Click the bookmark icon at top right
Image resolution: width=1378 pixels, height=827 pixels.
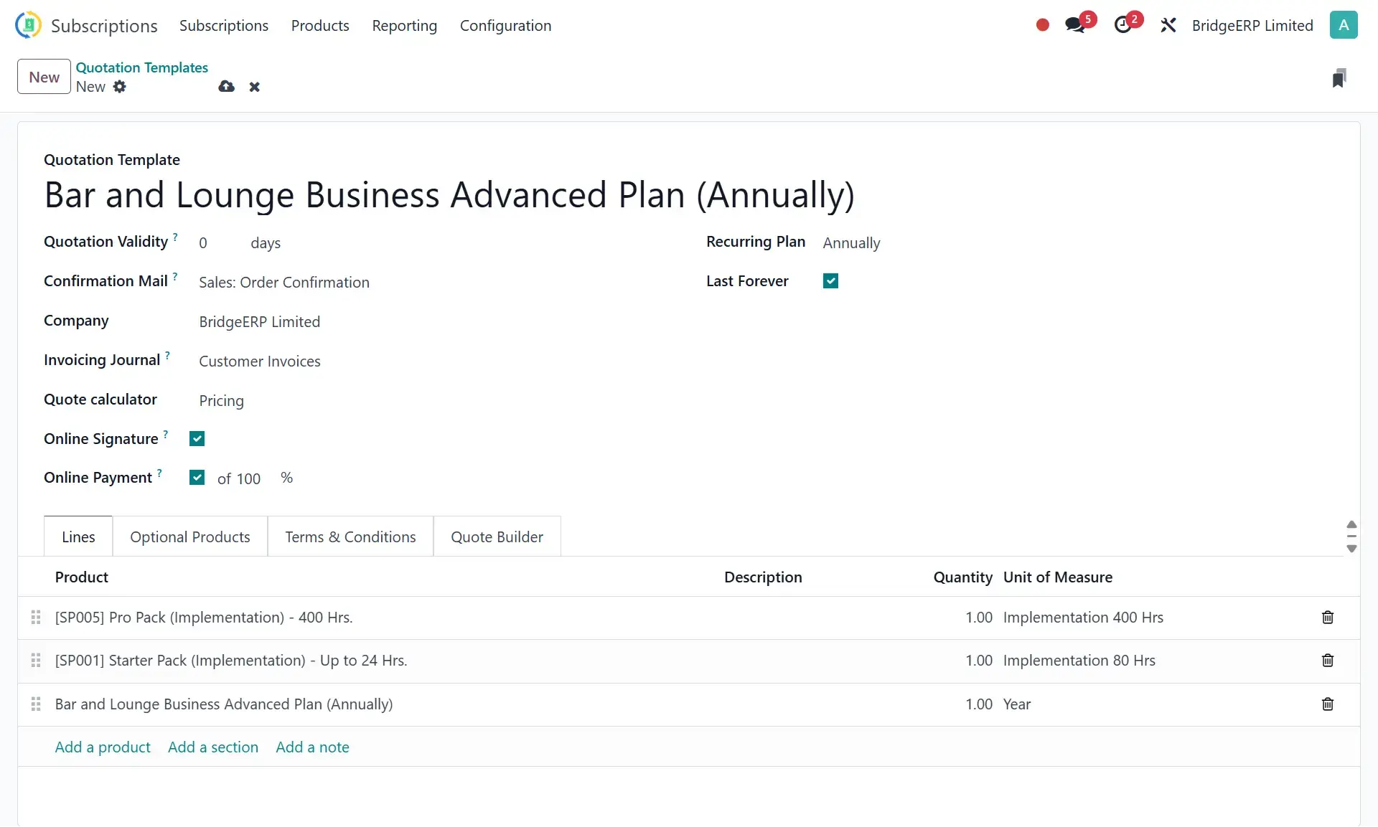(x=1339, y=78)
